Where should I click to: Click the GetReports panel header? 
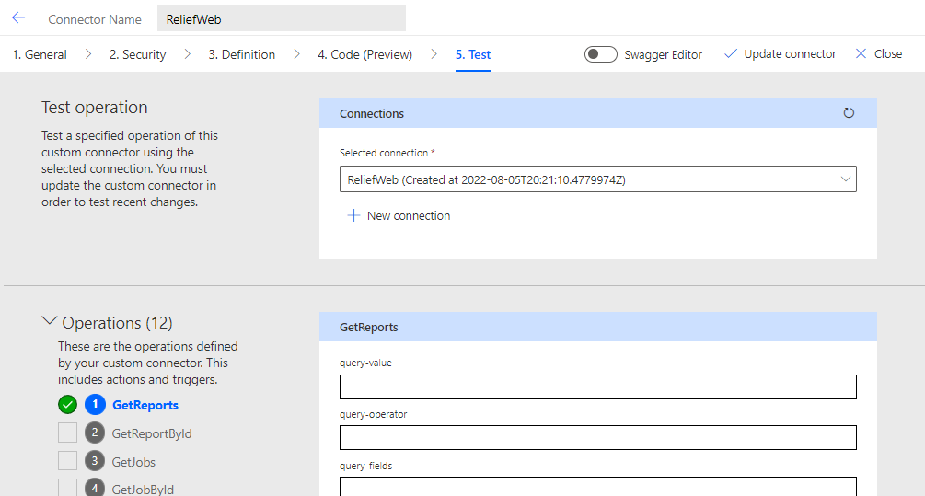[x=597, y=327]
